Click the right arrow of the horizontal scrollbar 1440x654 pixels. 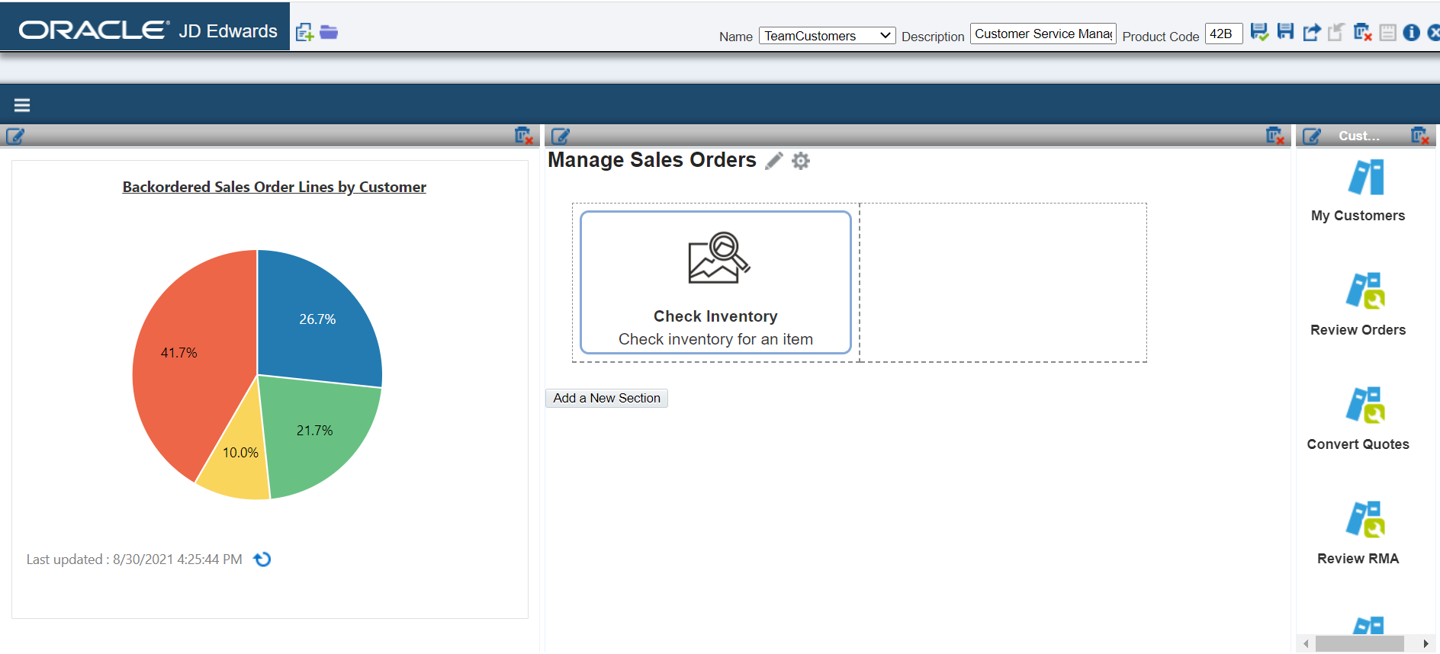[1426, 644]
